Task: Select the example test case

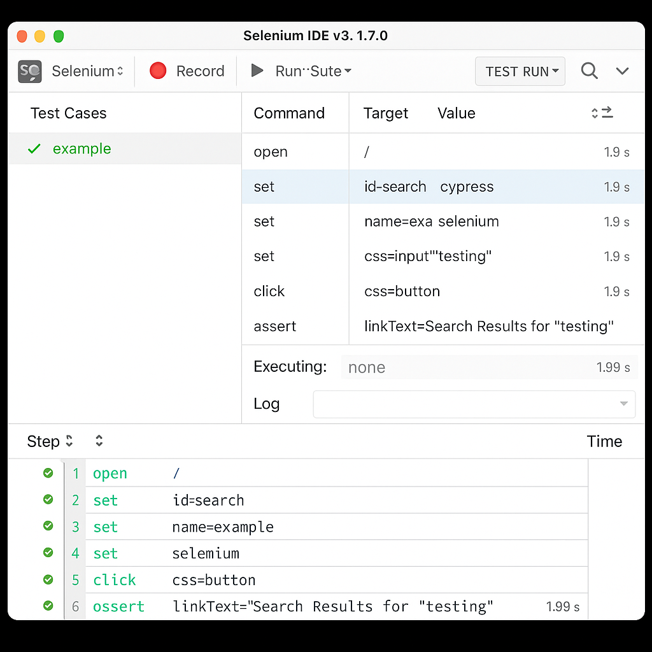Action: (x=81, y=149)
